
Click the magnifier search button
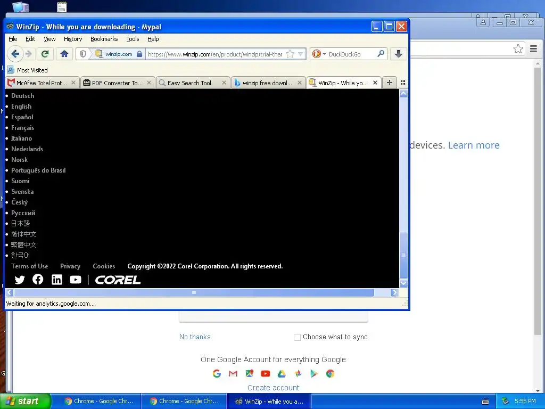point(381,54)
